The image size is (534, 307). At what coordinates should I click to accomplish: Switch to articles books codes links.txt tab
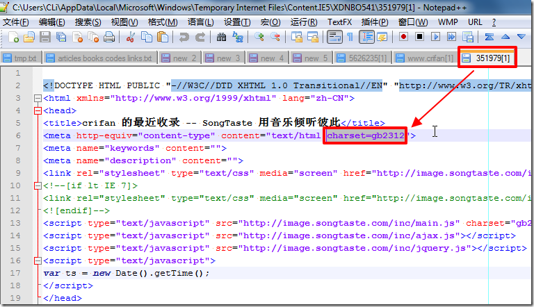click(x=100, y=58)
